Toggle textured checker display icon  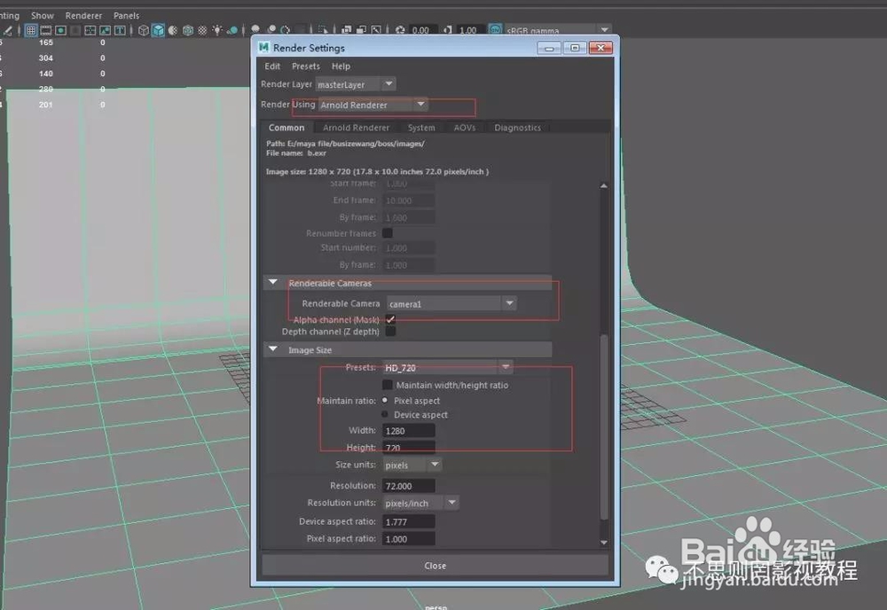[202, 30]
